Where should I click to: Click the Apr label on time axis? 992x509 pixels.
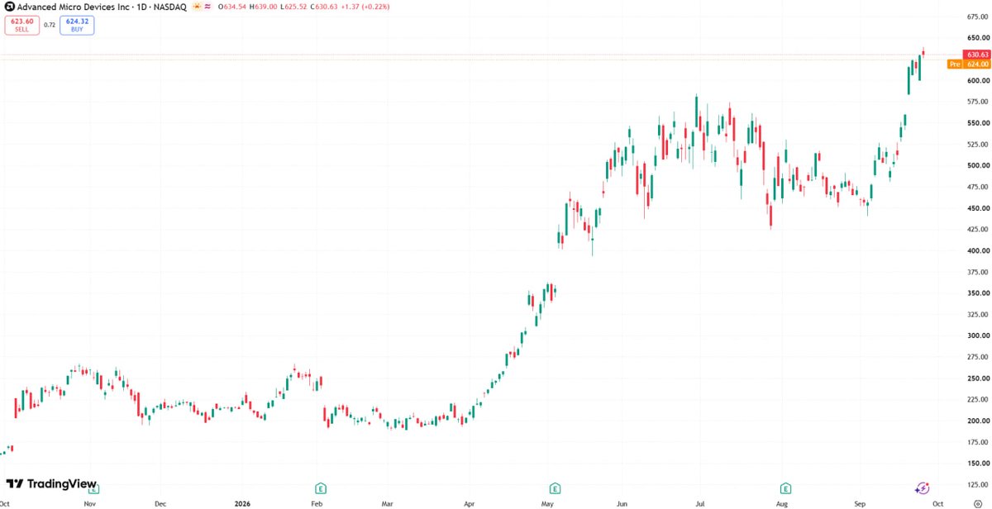click(470, 503)
